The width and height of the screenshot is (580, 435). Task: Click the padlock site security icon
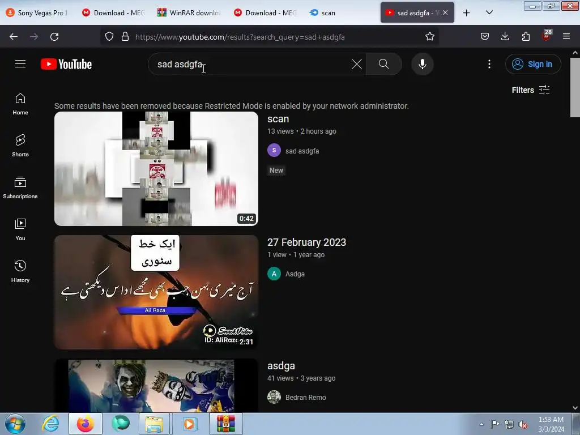coord(125,37)
